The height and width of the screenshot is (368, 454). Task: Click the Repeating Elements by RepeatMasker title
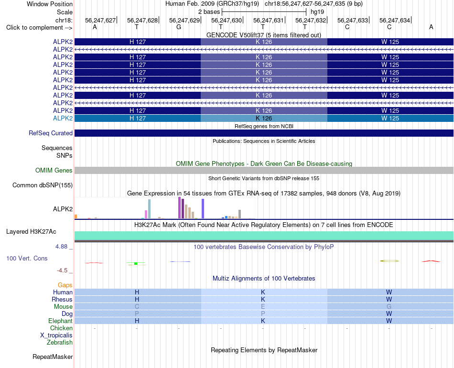coord(264,350)
